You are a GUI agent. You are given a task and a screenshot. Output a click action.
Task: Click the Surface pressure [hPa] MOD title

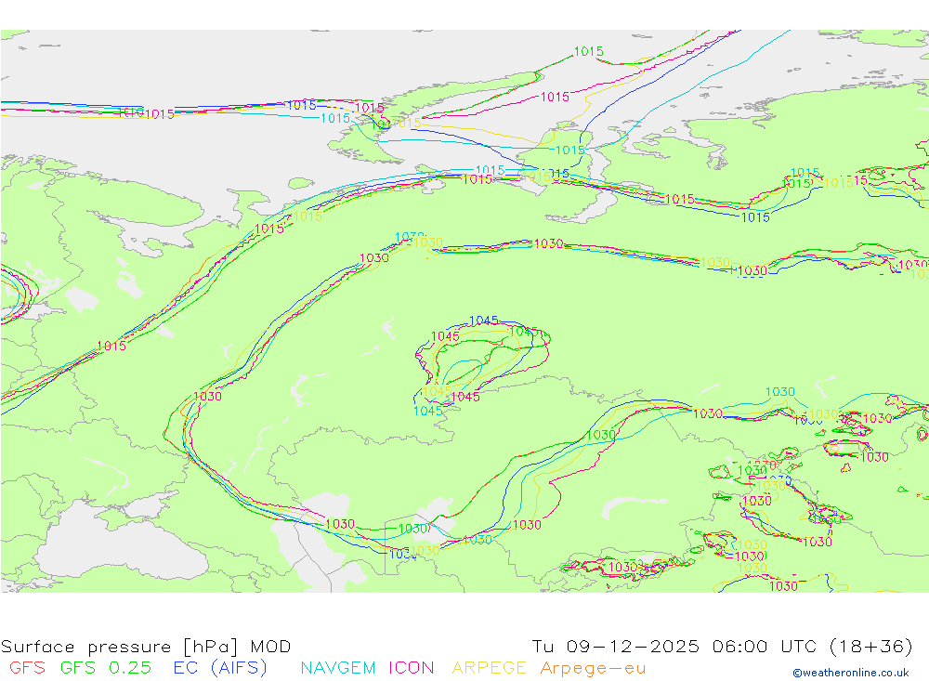[x=146, y=646]
